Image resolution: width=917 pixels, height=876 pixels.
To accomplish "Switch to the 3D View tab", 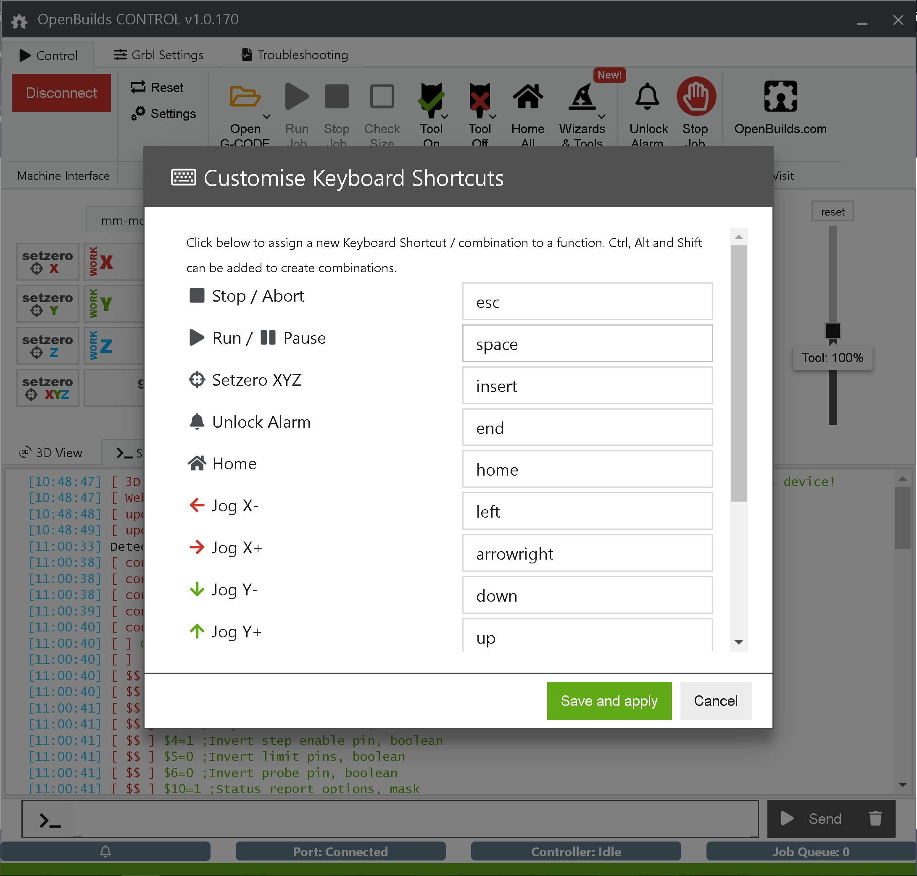I will (x=51, y=452).
